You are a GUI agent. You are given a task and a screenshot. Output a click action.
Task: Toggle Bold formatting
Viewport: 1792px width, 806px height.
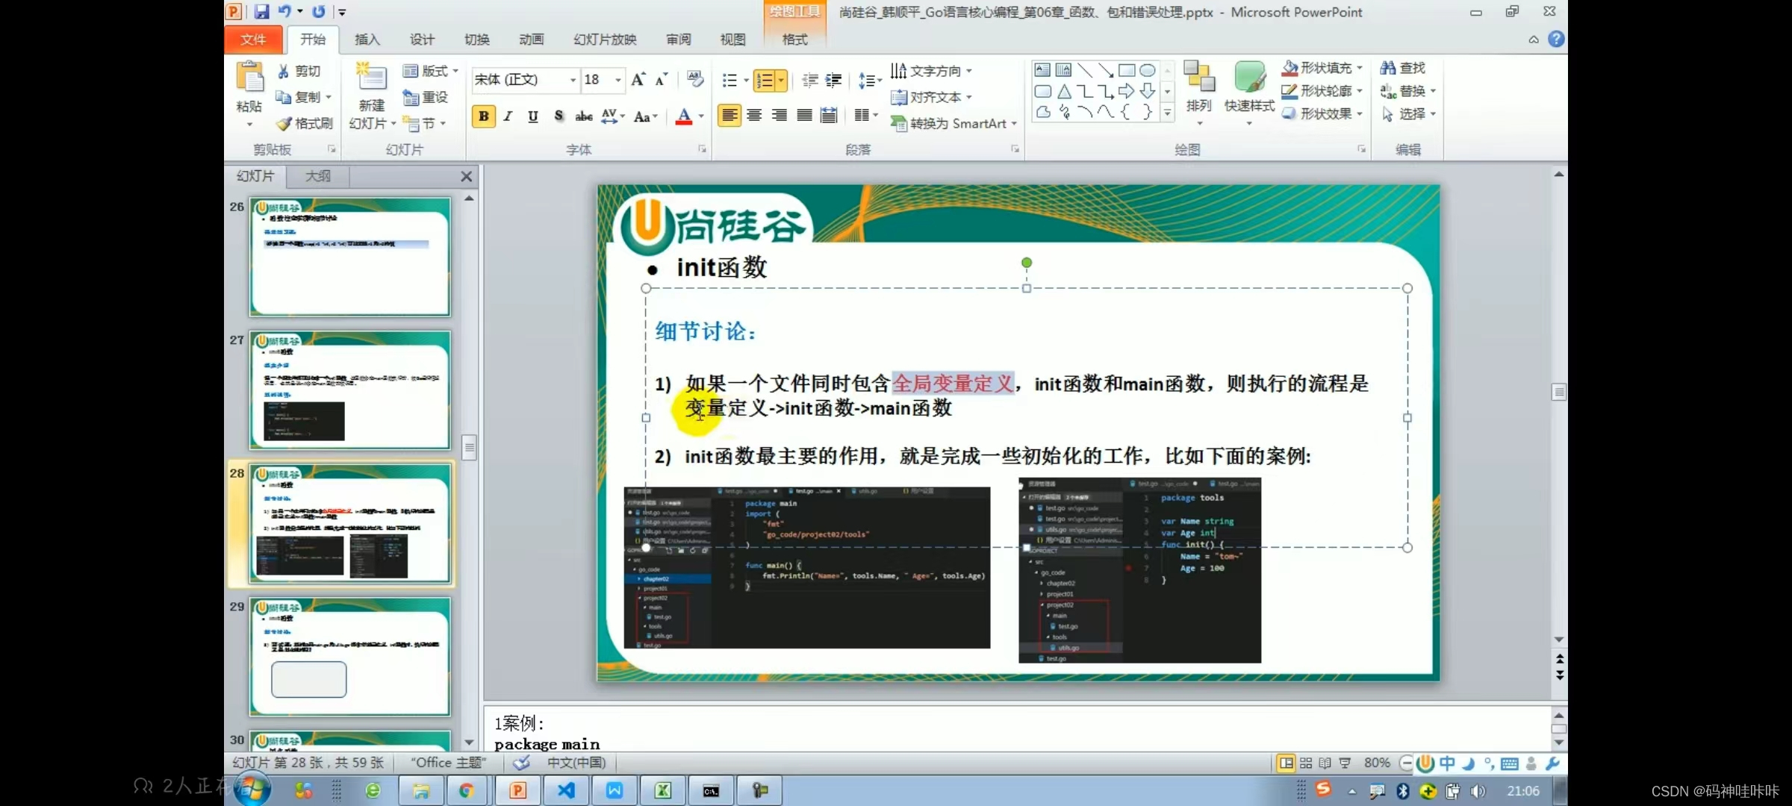point(484,116)
